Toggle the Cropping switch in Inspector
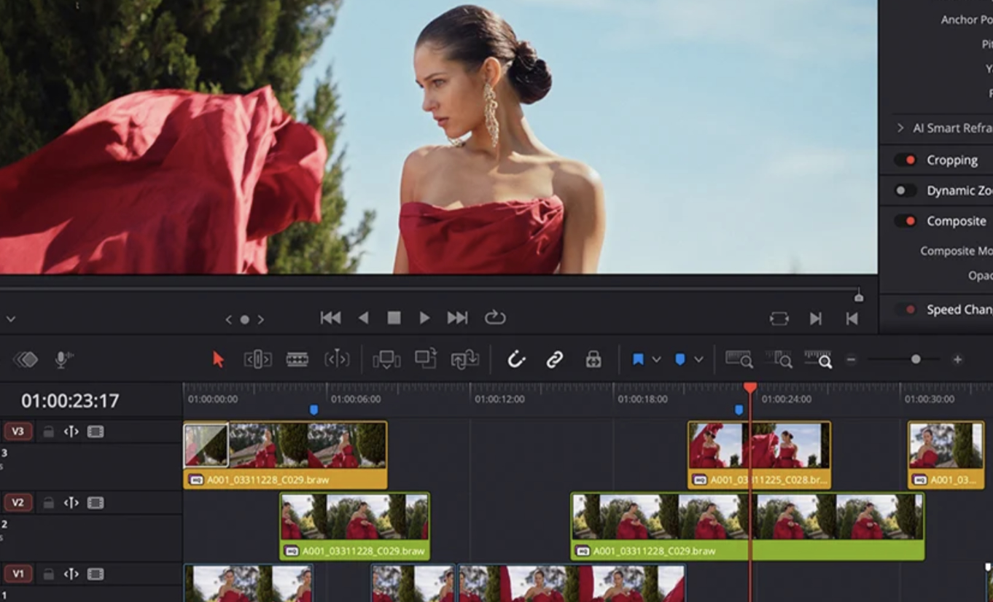Viewport: 993px width, 602px height. point(906,160)
